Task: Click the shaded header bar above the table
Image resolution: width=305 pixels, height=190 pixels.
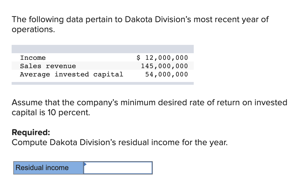Action: tap(102, 49)
